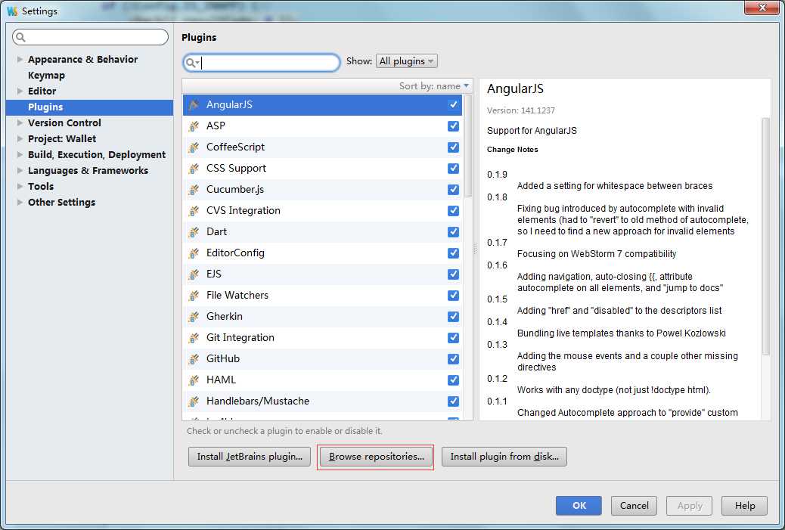Viewport: 785px width, 530px height.
Task: Click the CVS Integration plugin icon
Action: tap(194, 211)
